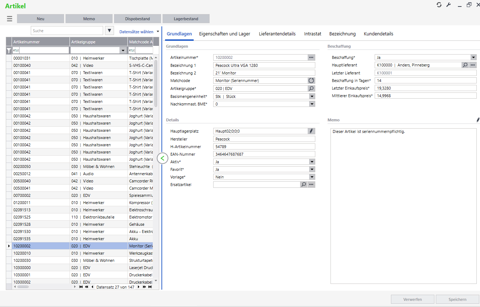
Task: Search Hauptlieferant with magnifier icon
Action: pos(465,65)
